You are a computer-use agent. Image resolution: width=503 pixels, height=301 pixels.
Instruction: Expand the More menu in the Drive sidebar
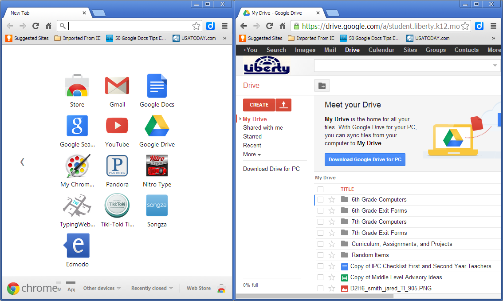(x=252, y=154)
